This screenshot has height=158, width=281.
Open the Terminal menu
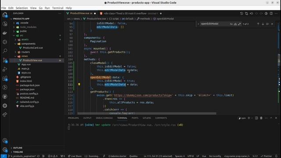(x=58, y=8)
